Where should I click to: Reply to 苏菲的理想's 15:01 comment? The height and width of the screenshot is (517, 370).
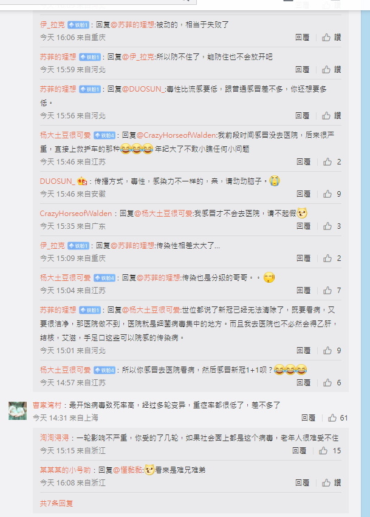point(303,350)
